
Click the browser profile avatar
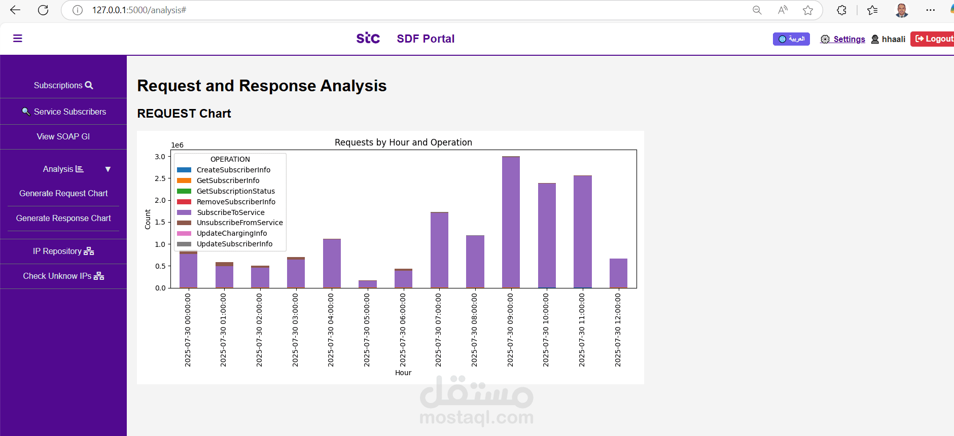coord(902,10)
